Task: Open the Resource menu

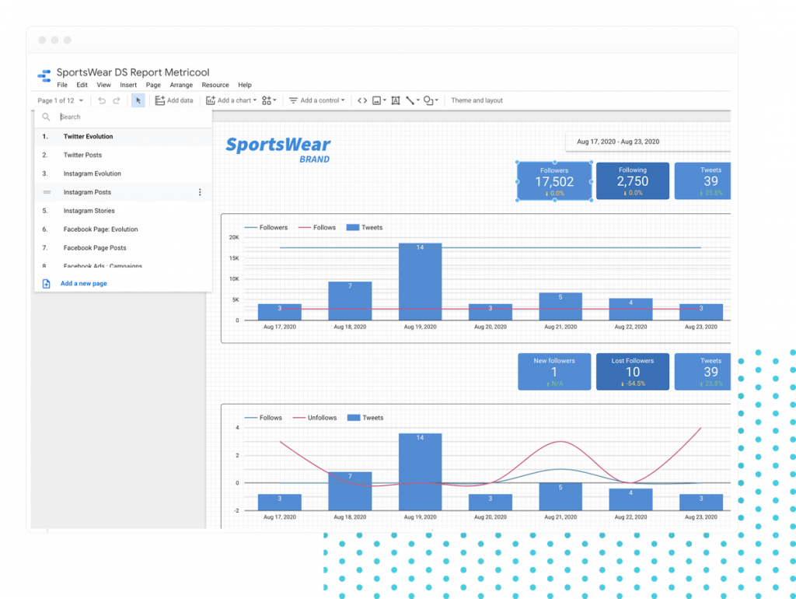Action: [215, 85]
